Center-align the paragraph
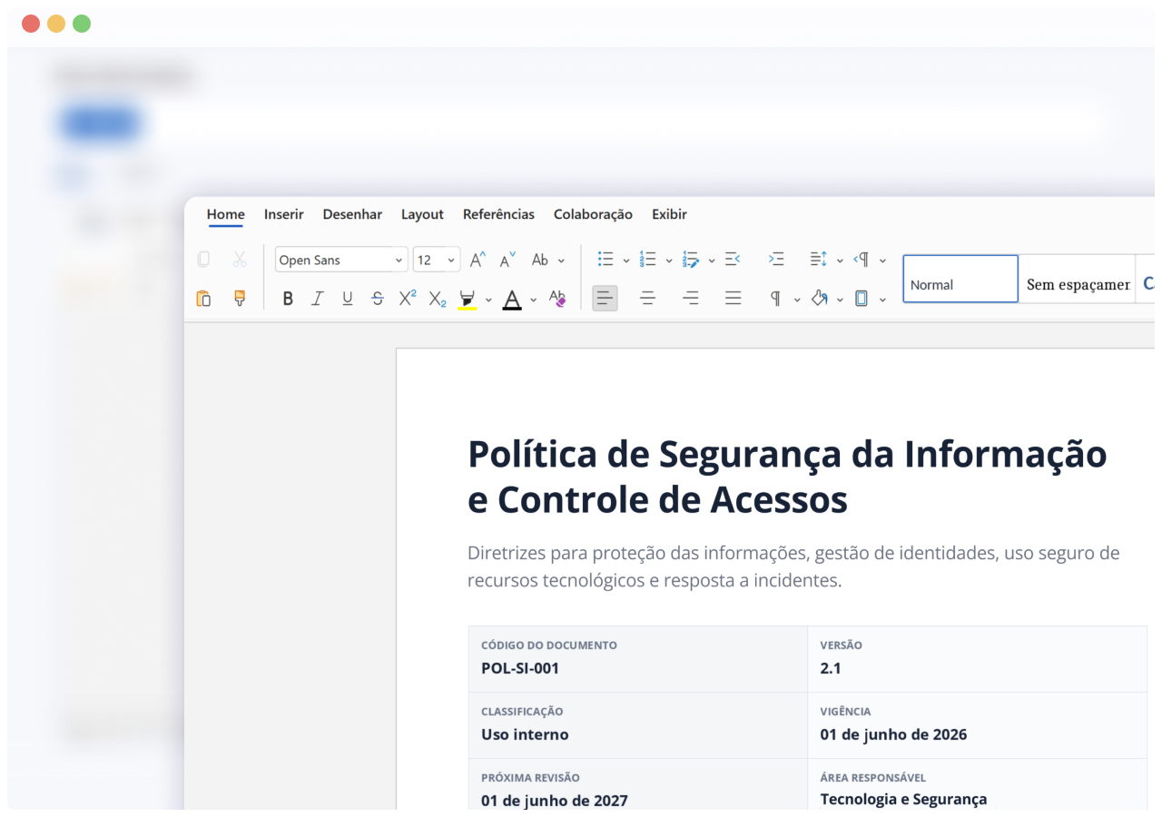Screen dimensions: 1162x817 (648, 298)
